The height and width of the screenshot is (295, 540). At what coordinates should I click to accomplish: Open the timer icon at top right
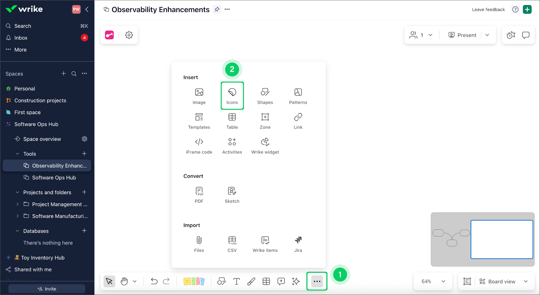click(x=511, y=35)
